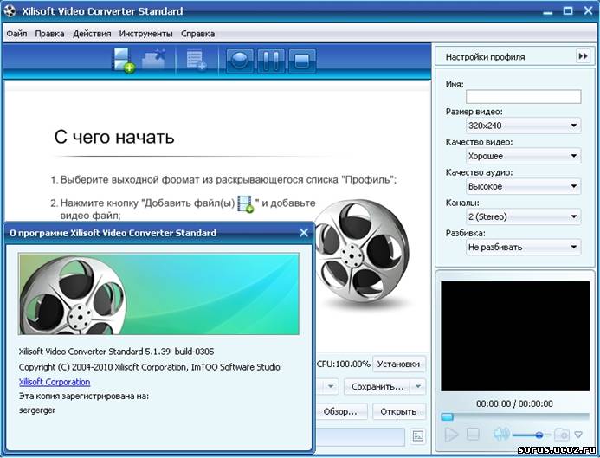Click the remove-file toolbar icon with the cross mark
The height and width of the screenshot is (458, 600).
coord(154,60)
